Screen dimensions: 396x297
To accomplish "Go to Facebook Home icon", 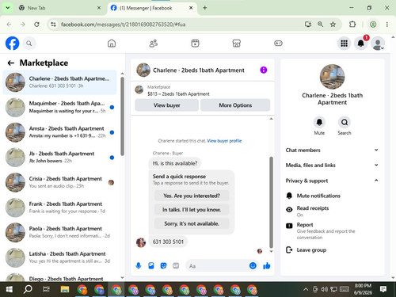I will point(112,44).
